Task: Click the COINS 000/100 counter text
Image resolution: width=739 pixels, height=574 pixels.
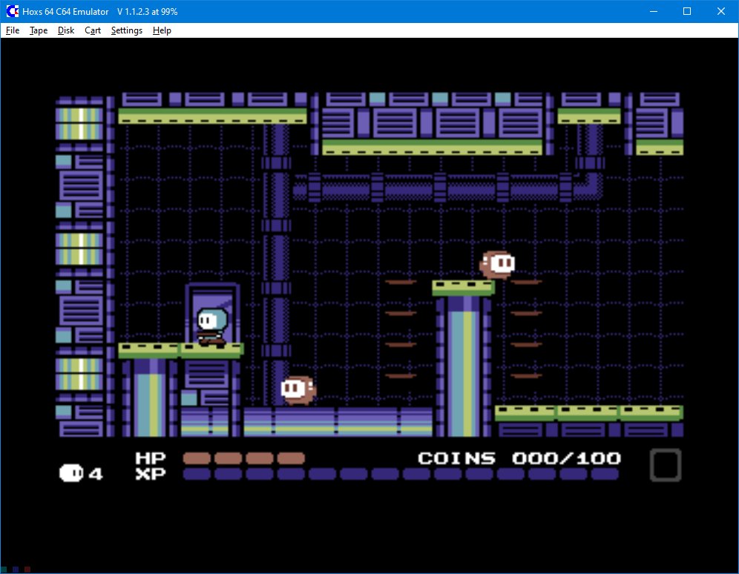Action: (519, 458)
